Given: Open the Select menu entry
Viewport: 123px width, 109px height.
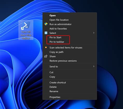Looking at the screenshot, I should 70,33.
